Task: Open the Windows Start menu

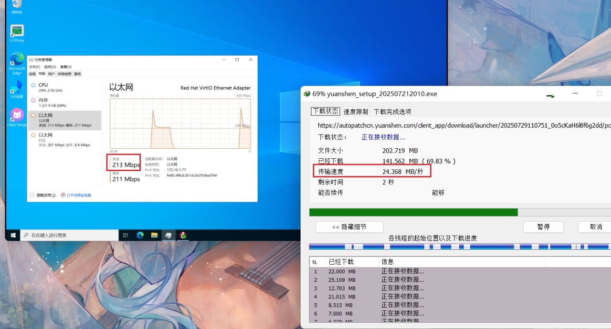Action: pyautogui.click(x=13, y=235)
